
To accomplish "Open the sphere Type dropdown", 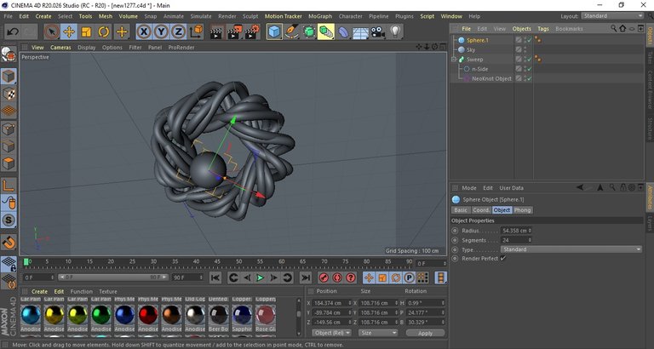I will pos(571,249).
